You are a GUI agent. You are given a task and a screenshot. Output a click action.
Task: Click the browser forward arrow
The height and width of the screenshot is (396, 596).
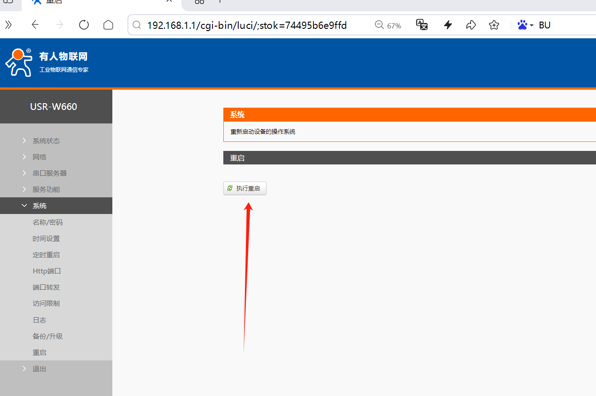click(60, 25)
